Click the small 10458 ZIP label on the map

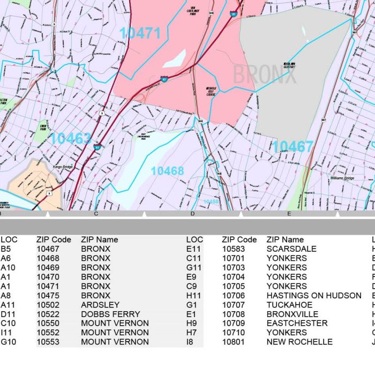(x=211, y=201)
